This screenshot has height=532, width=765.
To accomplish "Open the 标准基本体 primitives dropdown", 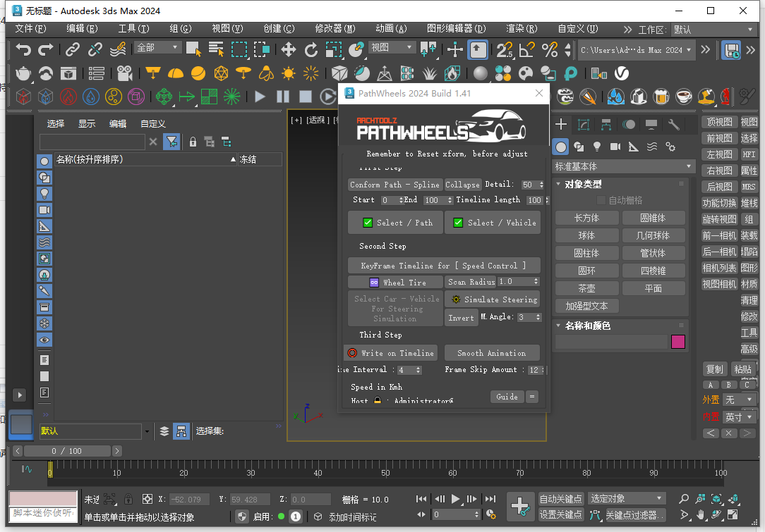I will tap(623, 166).
